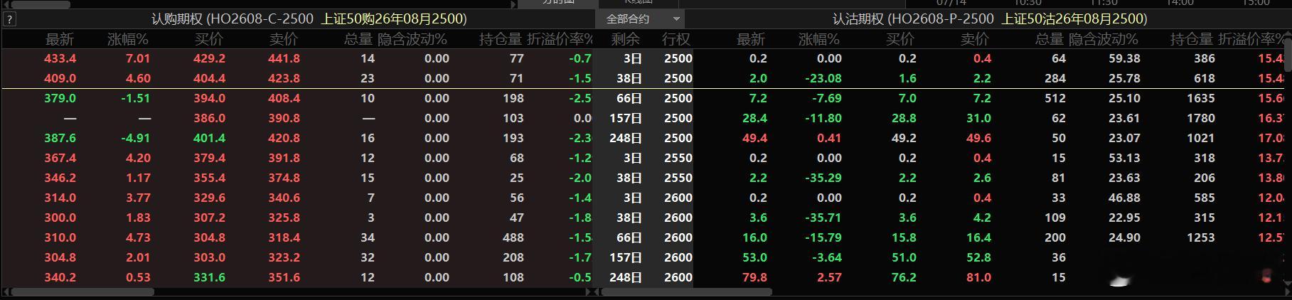Select the 248日 row with strike 2600
Image resolution: width=1292 pixels, height=300 pixels.
(644, 277)
